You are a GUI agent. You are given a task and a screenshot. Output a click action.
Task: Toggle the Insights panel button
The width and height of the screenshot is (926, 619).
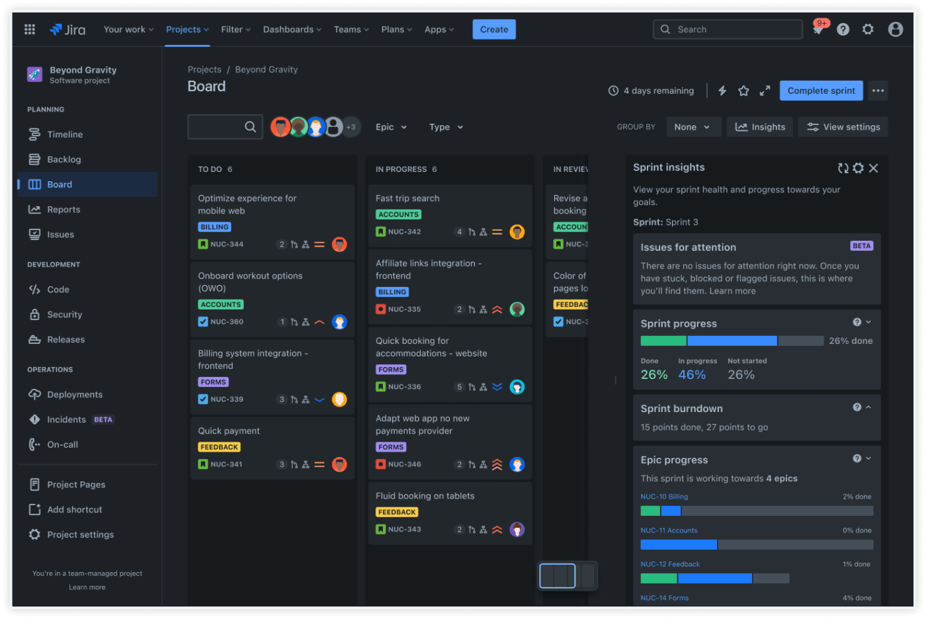coord(760,127)
